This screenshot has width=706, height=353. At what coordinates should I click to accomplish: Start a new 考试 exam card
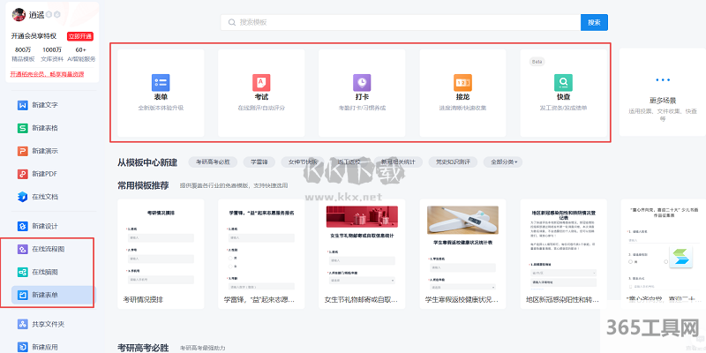pos(261,93)
